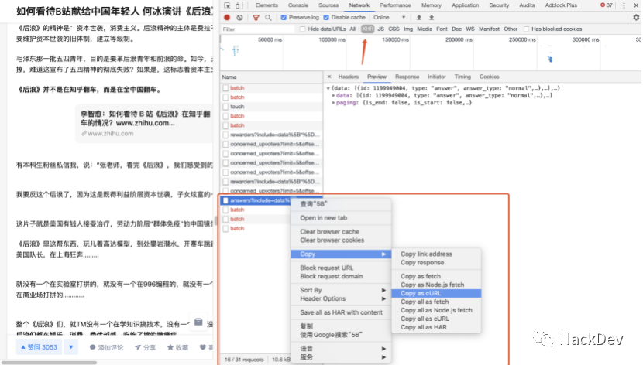The width and height of the screenshot is (643, 365).
Task: Open the Adblock Plus panel tab
Action: coord(561,5)
